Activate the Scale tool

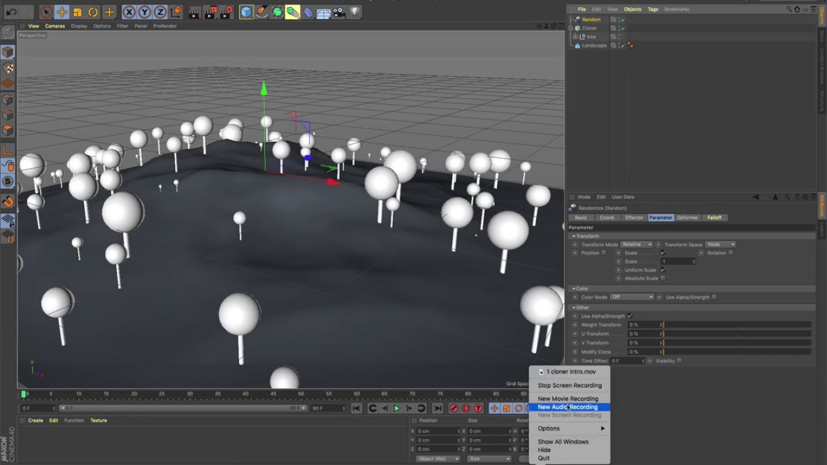pos(78,12)
